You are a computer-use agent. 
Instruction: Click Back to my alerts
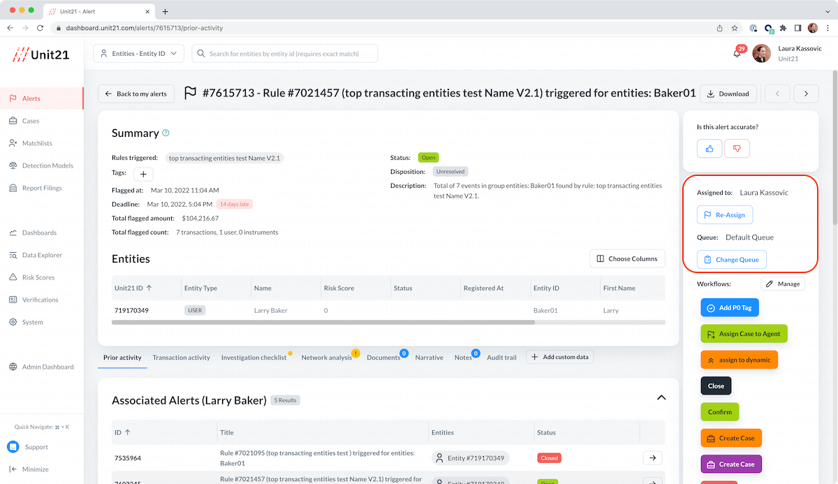click(136, 94)
